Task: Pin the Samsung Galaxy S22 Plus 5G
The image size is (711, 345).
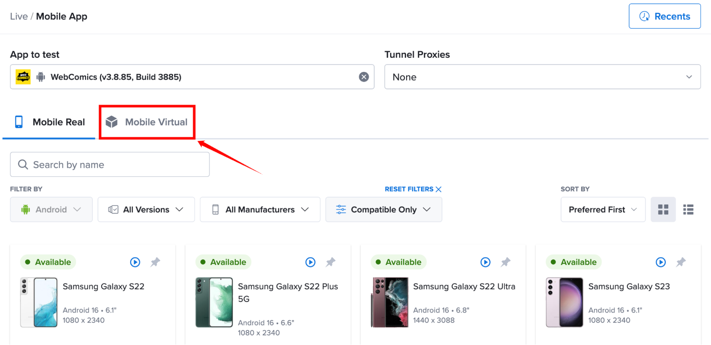Action: [x=330, y=262]
